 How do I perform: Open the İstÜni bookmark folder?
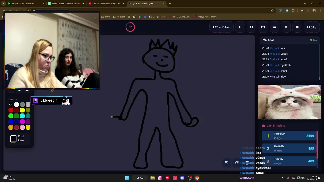click(x=106, y=17)
